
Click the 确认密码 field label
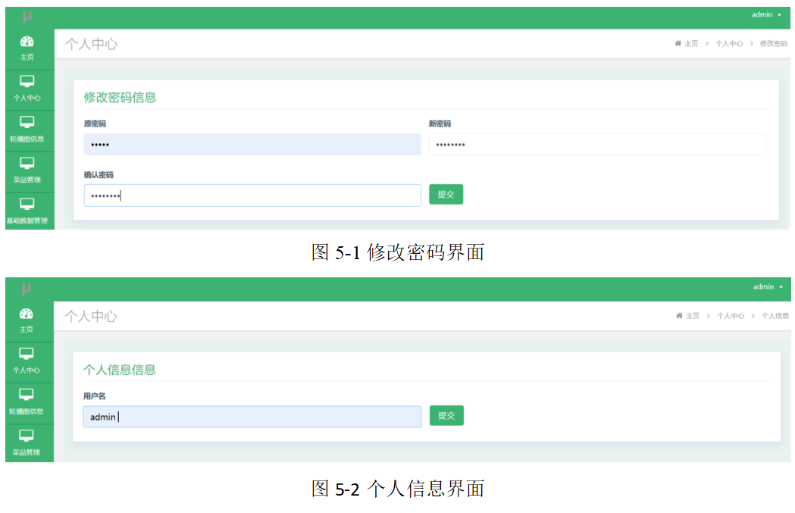tap(99, 175)
